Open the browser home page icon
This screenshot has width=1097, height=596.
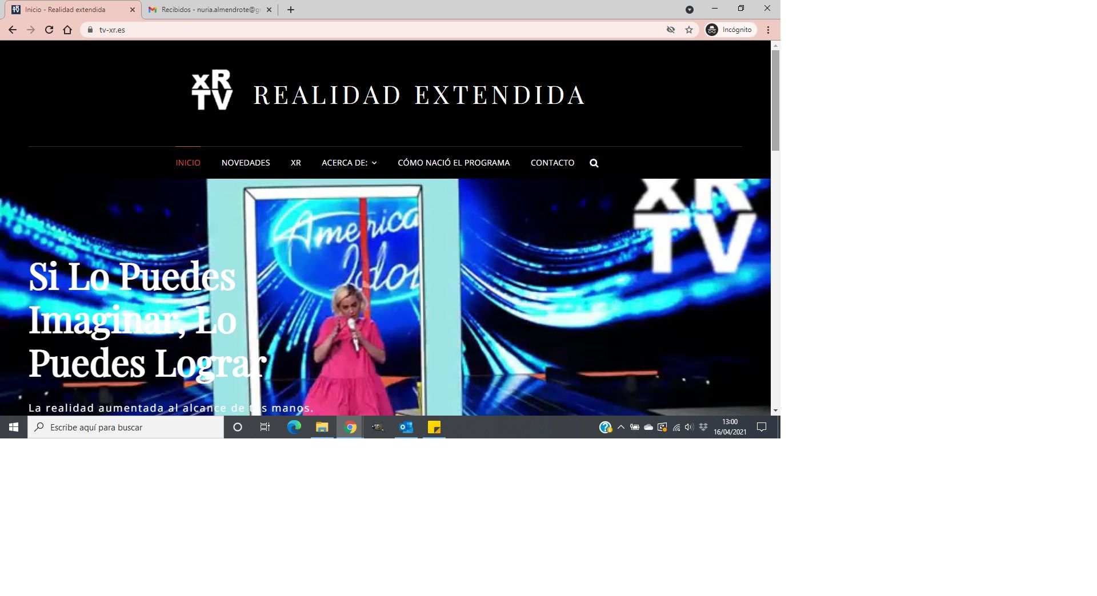tap(67, 30)
